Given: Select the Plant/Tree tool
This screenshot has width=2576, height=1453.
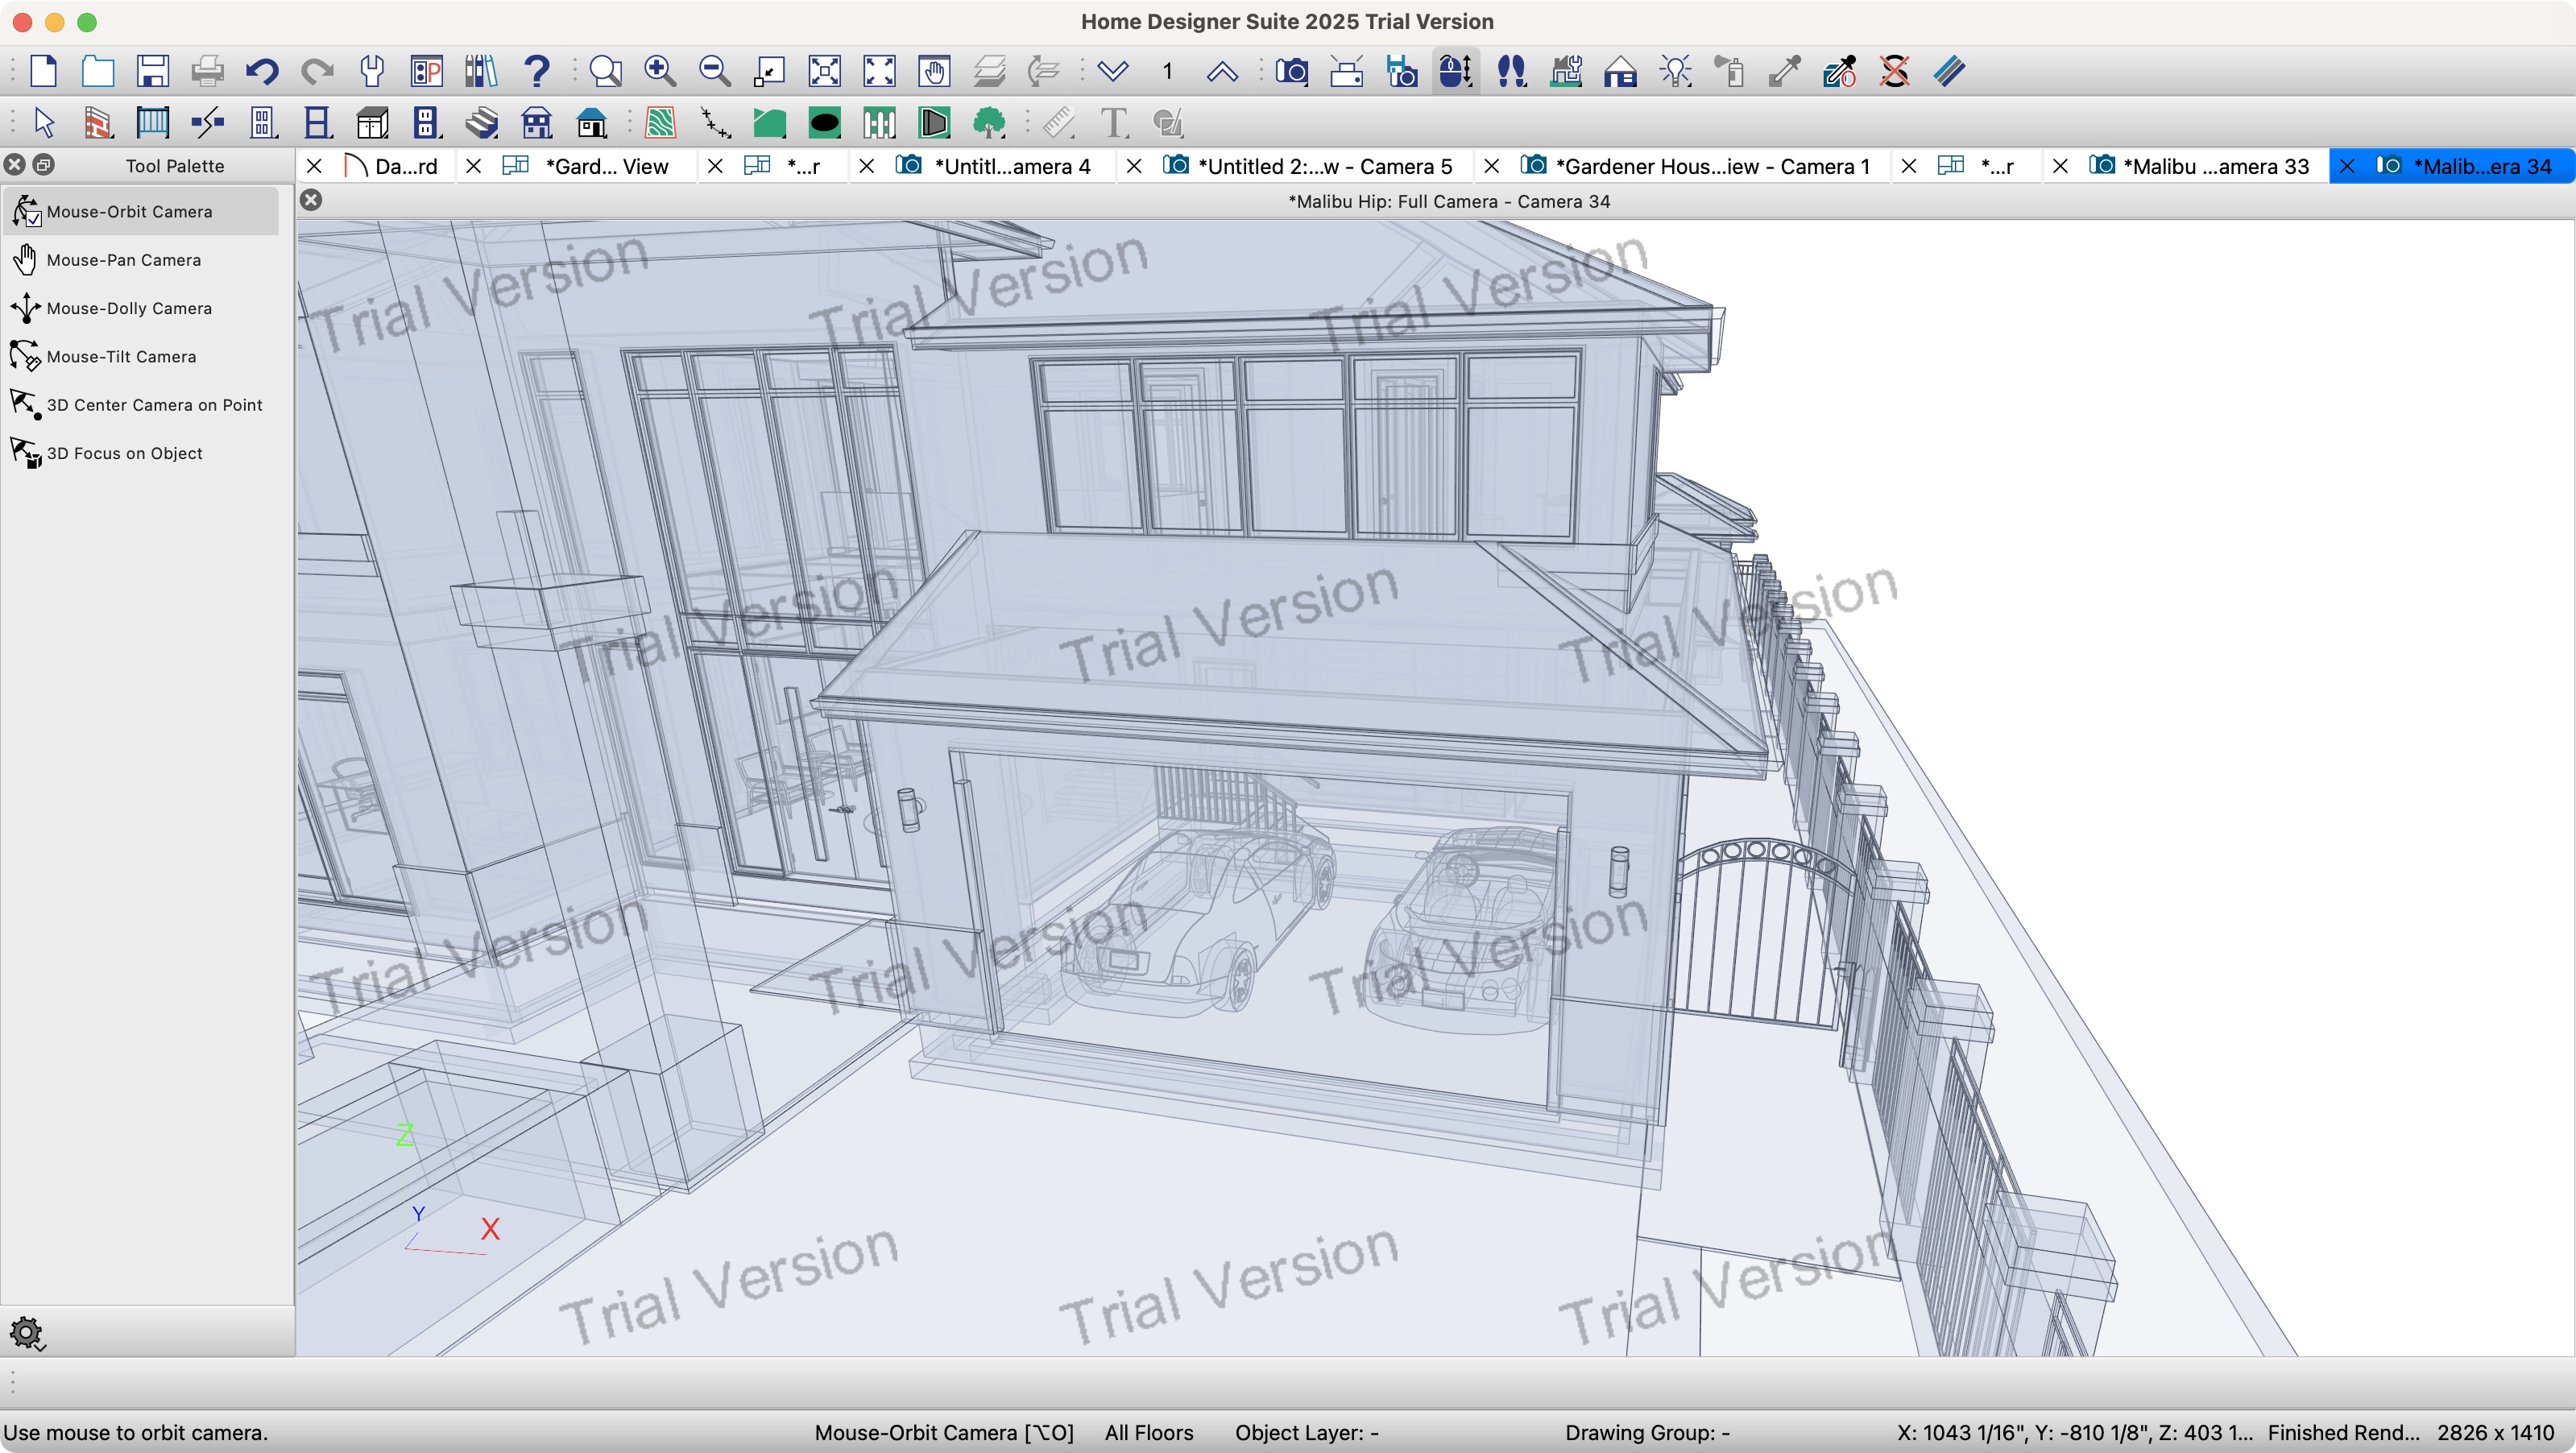Looking at the screenshot, I should point(989,122).
